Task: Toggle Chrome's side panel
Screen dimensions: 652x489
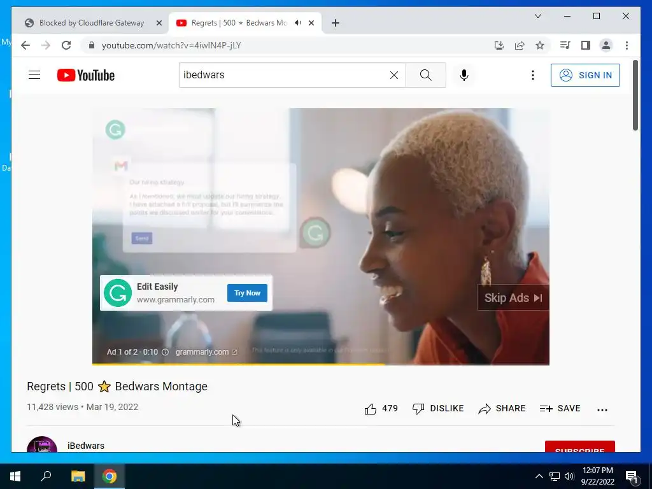Action: pos(586,45)
